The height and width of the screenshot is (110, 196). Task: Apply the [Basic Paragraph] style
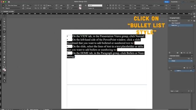180,23
